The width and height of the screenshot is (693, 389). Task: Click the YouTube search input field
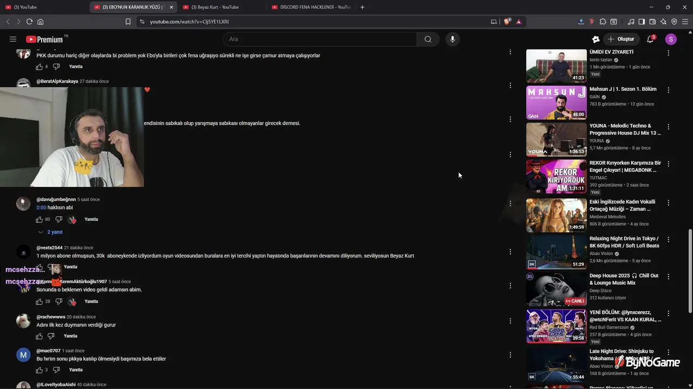tap(320, 39)
